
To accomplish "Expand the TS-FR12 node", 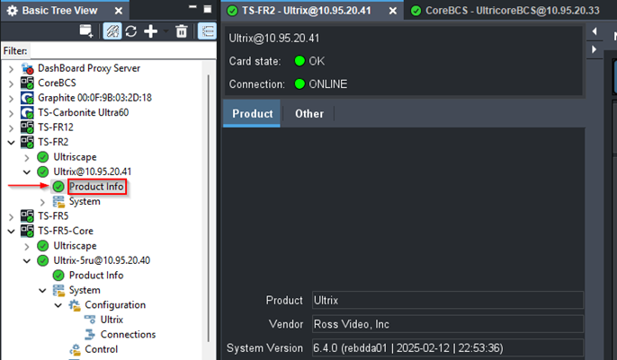I will [12, 128].
